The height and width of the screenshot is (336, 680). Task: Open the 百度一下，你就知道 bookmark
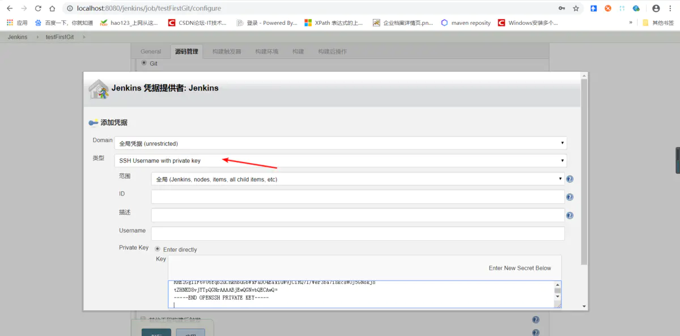point(64,23)
